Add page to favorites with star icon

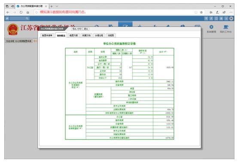(201, 12)
